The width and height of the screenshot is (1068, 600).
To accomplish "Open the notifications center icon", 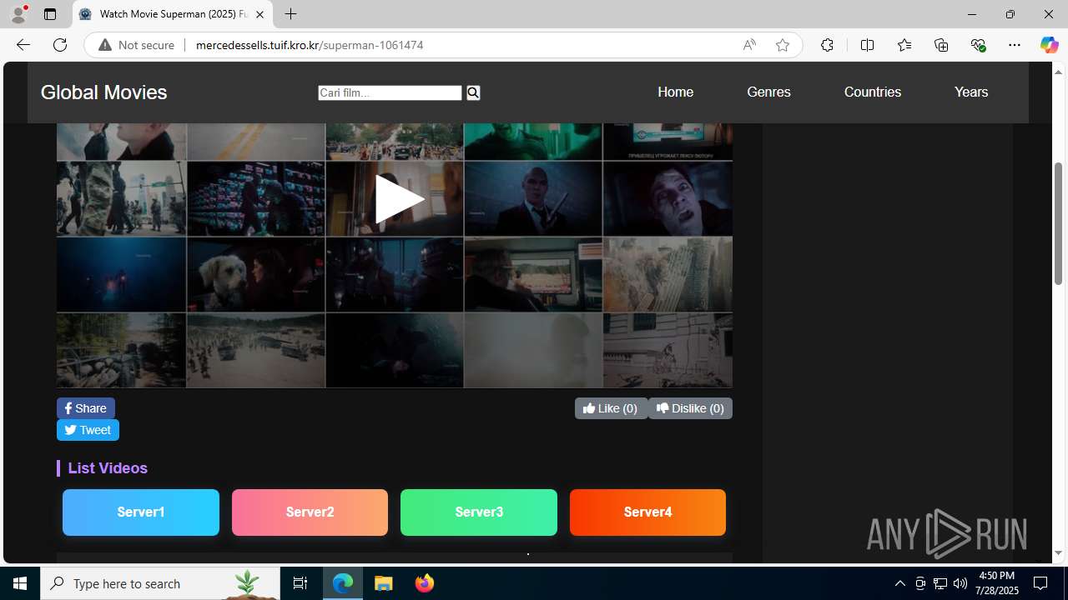I will (x=1040, y=583).
